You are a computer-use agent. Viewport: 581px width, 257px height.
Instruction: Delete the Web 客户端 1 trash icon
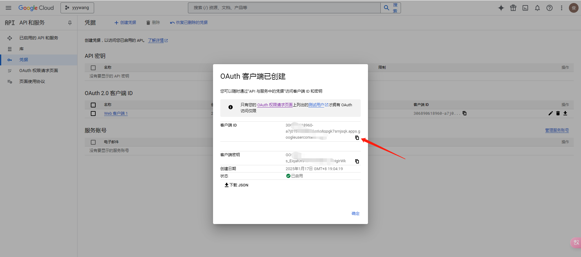(x=558, y=113)
